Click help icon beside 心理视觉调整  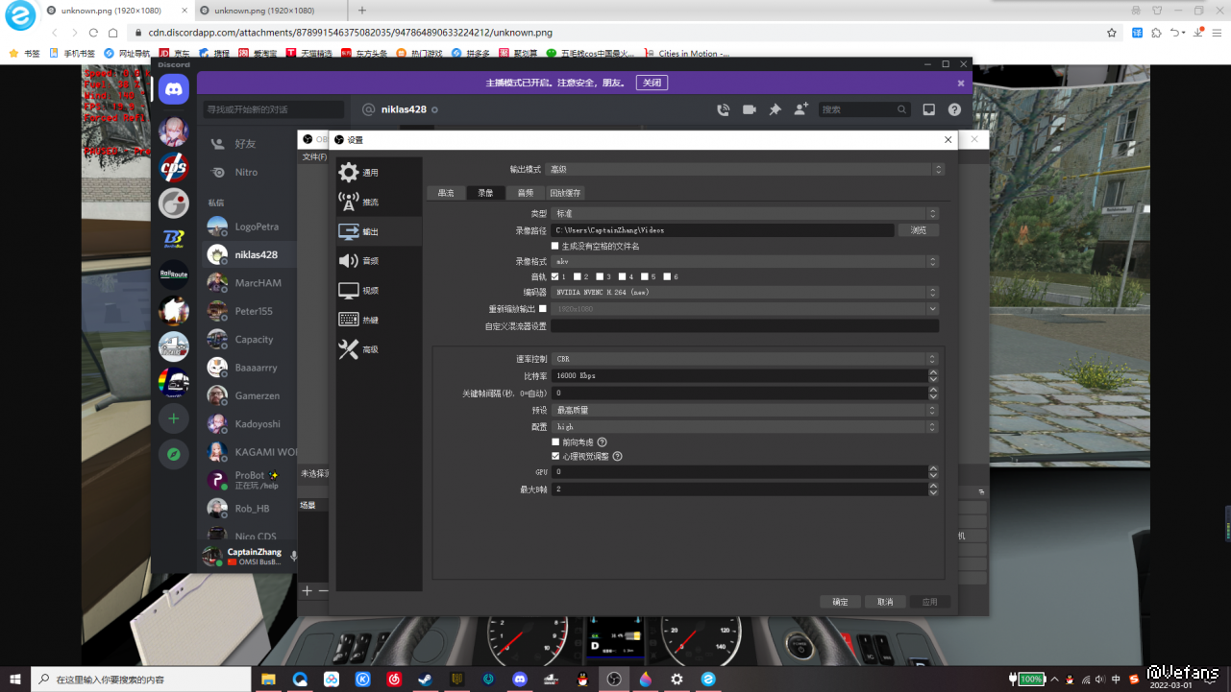point(618,457)
